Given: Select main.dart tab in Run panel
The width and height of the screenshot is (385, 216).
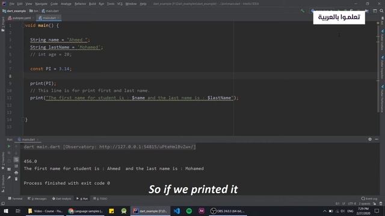Looking at the screenshot, I should [28, 139].
